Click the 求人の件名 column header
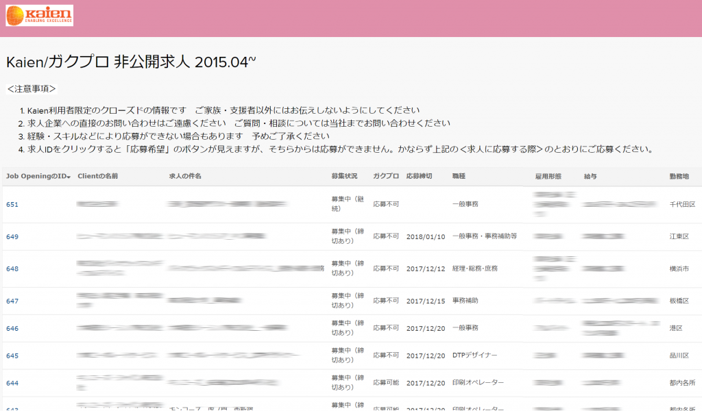 pyautogui.click(x=185, y=176)
